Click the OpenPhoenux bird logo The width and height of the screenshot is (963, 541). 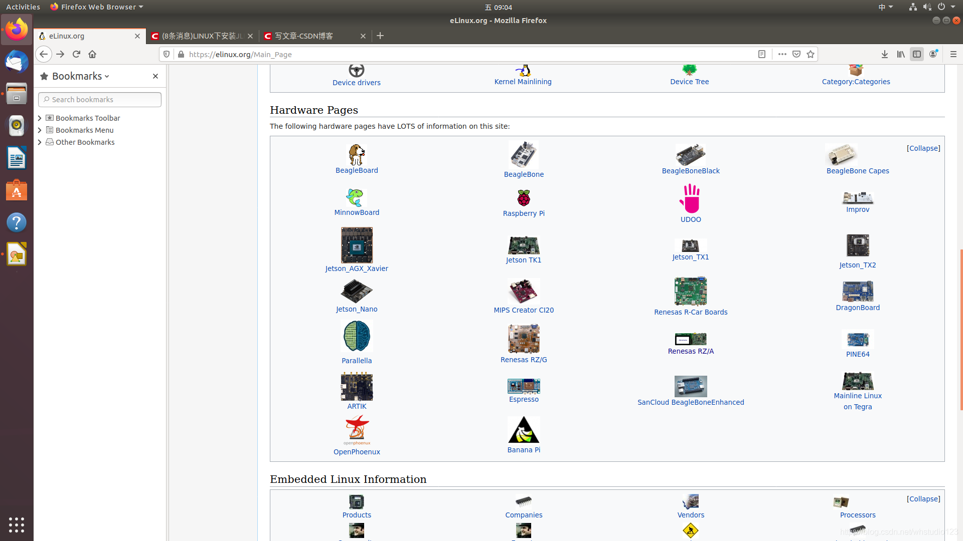click(x=357, y=430)
